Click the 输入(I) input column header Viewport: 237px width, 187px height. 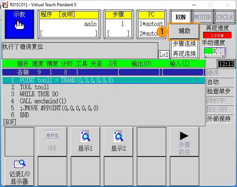tap(179, 64)
